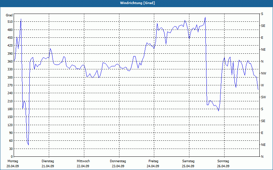
Task: Select the Sonntag day label
Action: [x=223, y=161]
